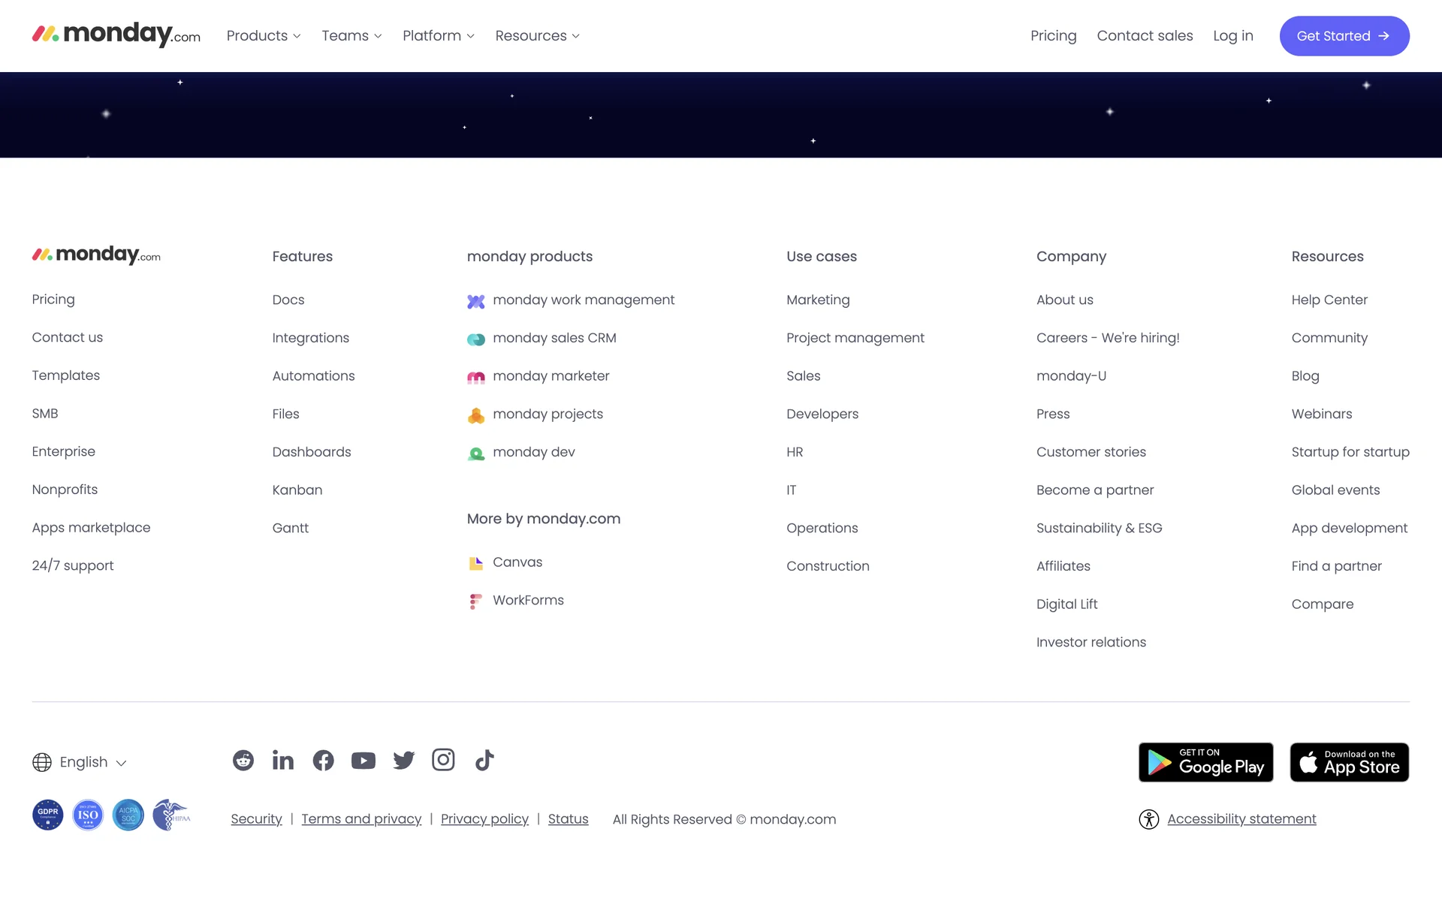The image size is (1442, 901).
Task: Expand the Products menu in header
Action: pyautogui.click(x=264, y=36)
